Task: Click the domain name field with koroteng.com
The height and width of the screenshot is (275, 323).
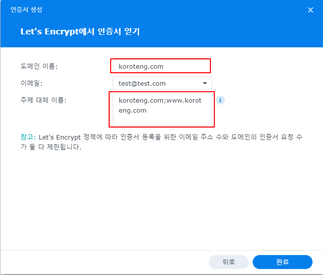Action: pos(162,66)
